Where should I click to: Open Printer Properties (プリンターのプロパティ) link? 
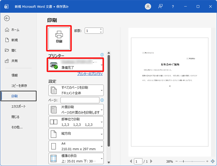(90, 74)
